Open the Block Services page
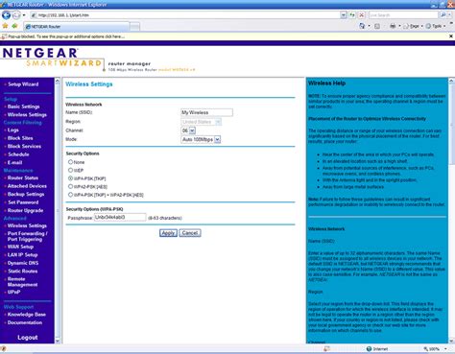Image resolution: width=455 pixels, height=354 pixels. coord(24,146)
